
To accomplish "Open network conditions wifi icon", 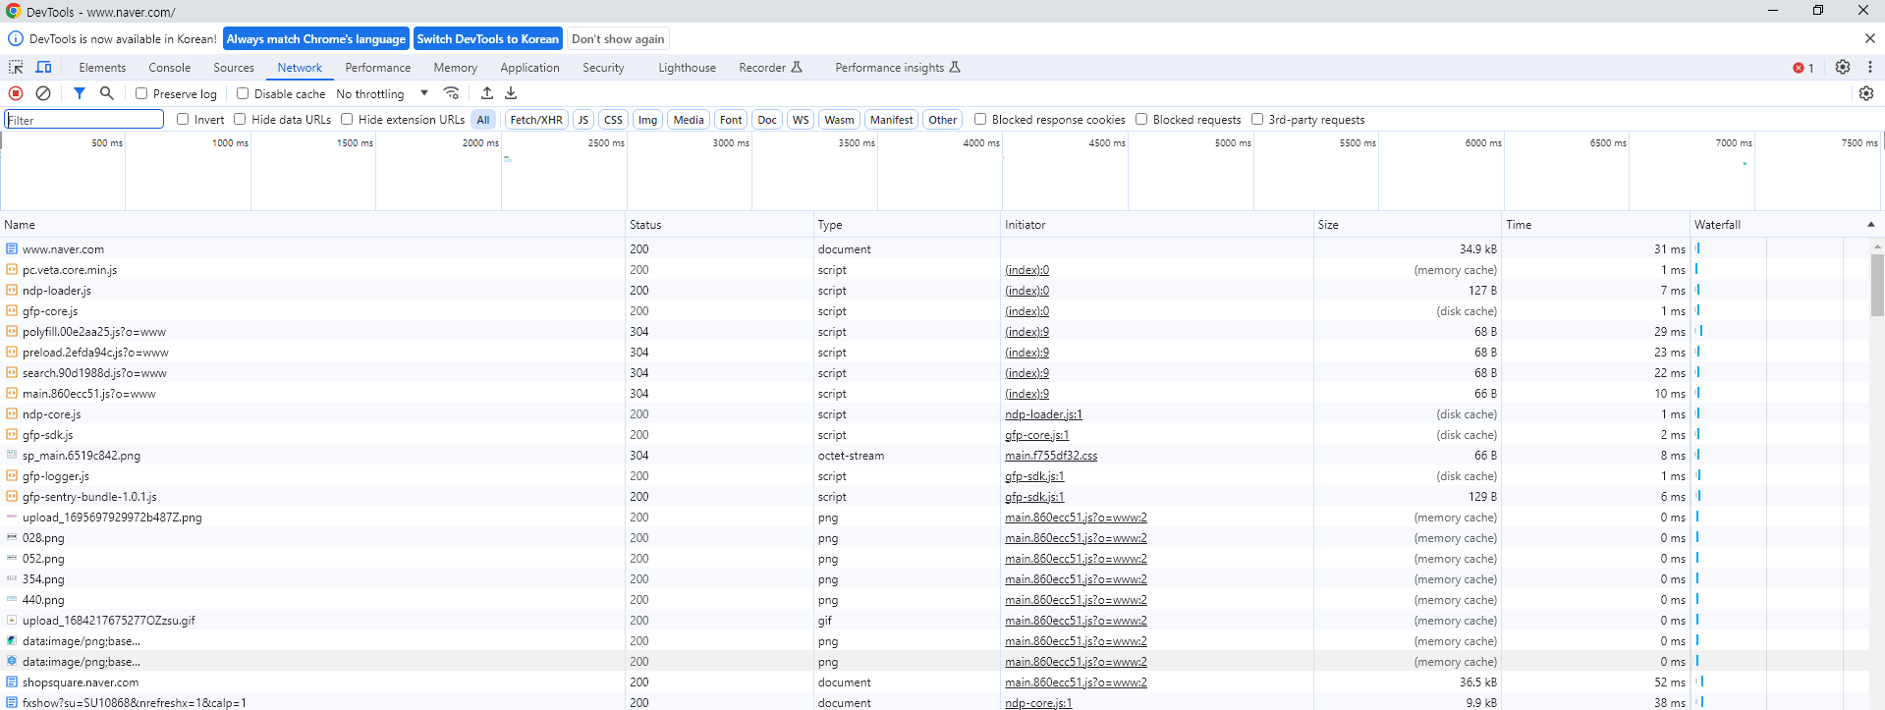I will (x=451, y=93).
